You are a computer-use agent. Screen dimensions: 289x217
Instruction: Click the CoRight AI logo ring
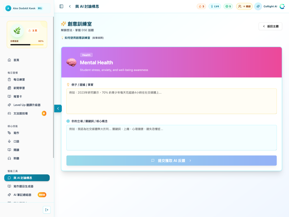point(282,6)
